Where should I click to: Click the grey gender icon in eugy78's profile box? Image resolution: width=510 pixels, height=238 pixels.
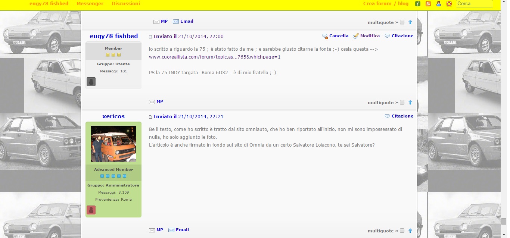pos(91,82)
